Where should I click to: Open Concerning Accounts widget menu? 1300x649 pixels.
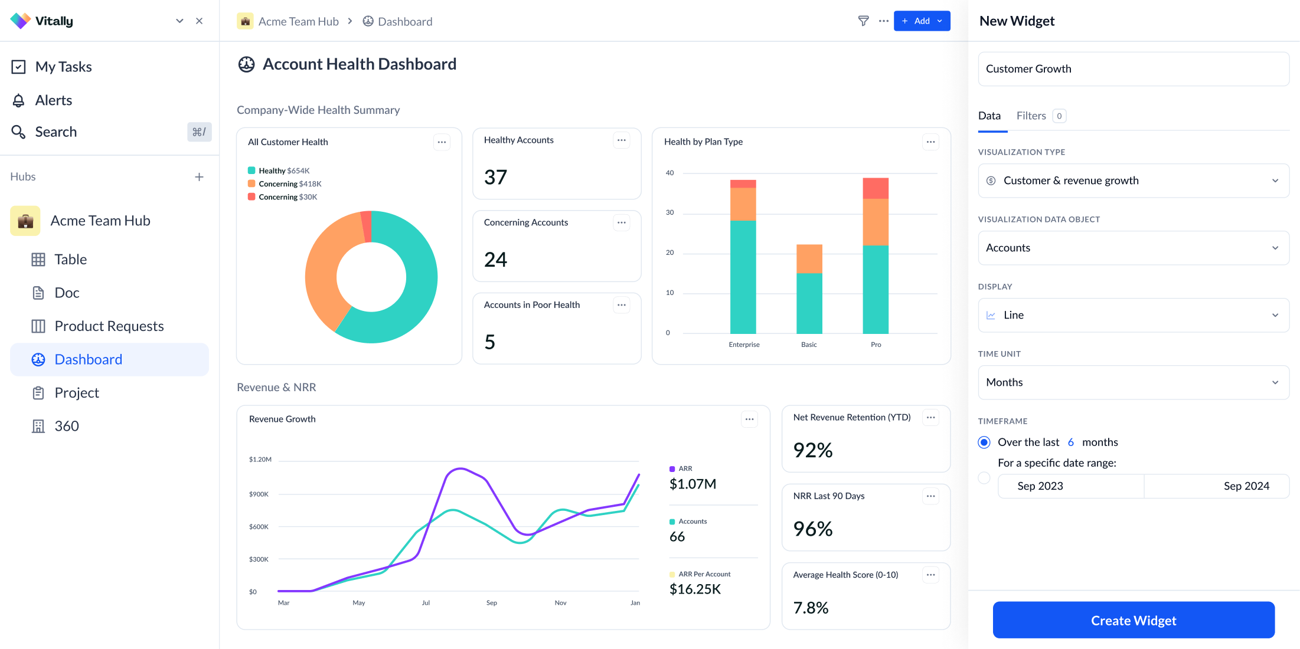coord(622,222)
